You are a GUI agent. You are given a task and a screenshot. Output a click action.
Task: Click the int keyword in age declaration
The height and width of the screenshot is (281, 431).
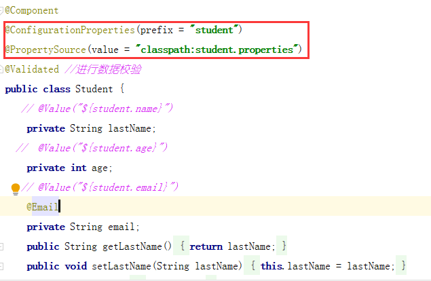pos(79,168)
